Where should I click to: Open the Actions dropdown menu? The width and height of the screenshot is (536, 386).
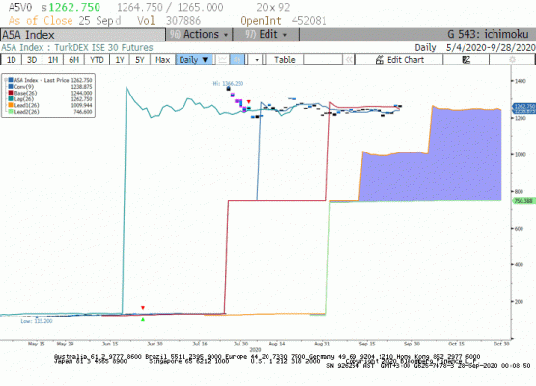coord(199,35)
